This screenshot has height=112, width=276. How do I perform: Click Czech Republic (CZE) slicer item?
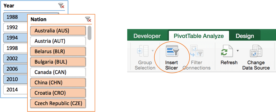58,103
